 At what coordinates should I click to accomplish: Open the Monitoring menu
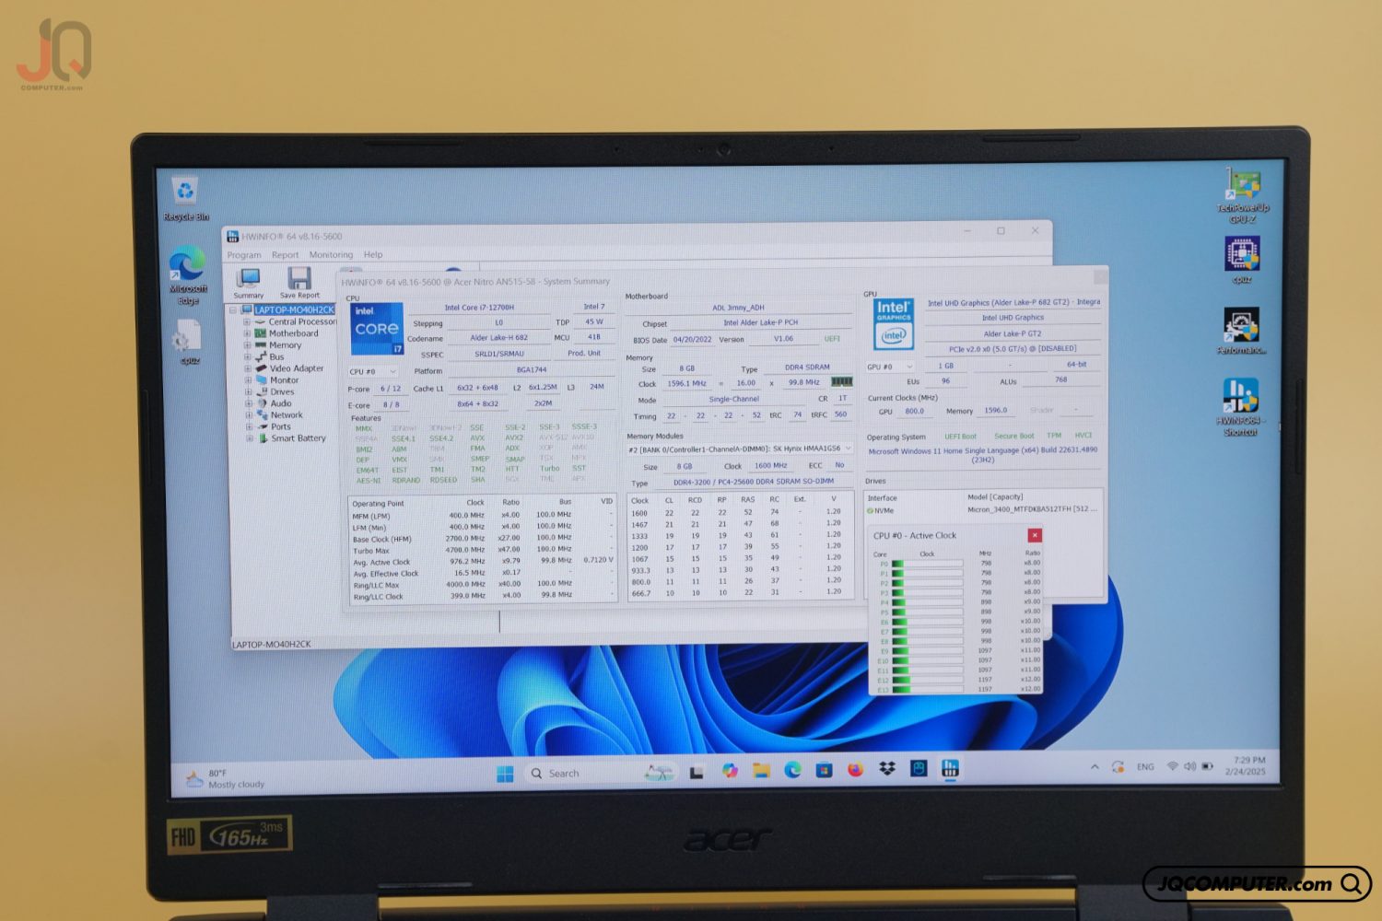pyautogui.click(x=331, y=255)
